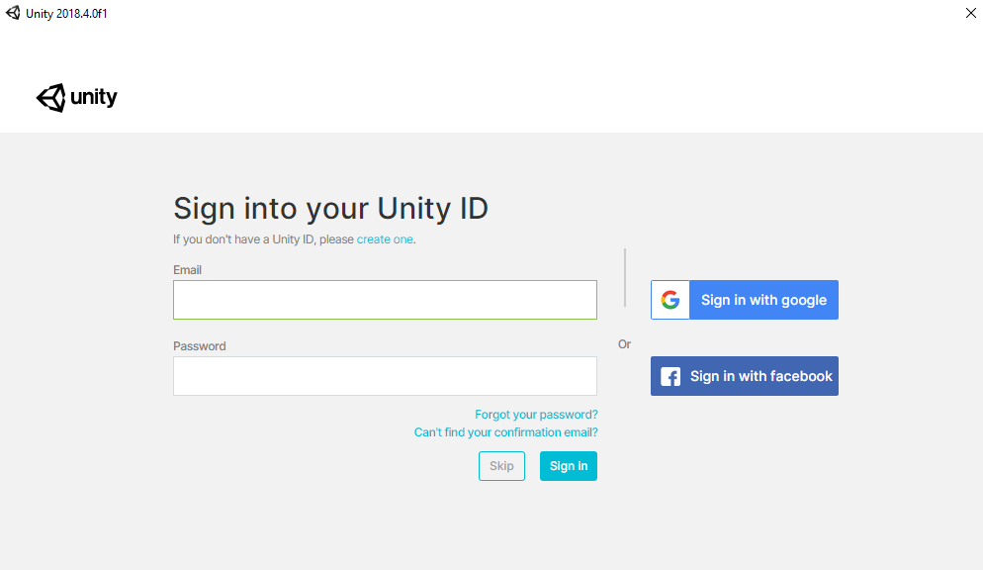This screenshot has height=570, width=983.
Task: Close the Unity sign-in window
Action: 970,13
